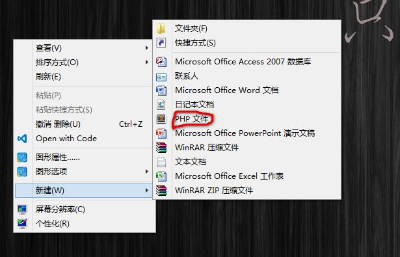
Task: Create Microsoft Office Excel 工作表
Action: (247, 176)
